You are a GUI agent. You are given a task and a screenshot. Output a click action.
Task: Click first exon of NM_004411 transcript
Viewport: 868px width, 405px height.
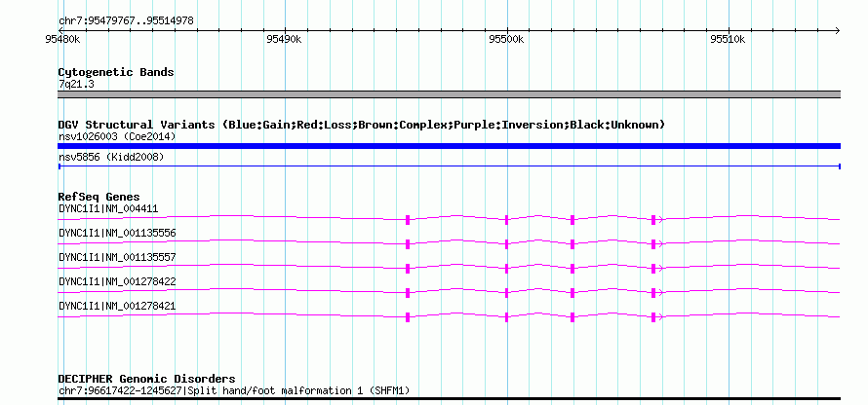click(408, 220)
